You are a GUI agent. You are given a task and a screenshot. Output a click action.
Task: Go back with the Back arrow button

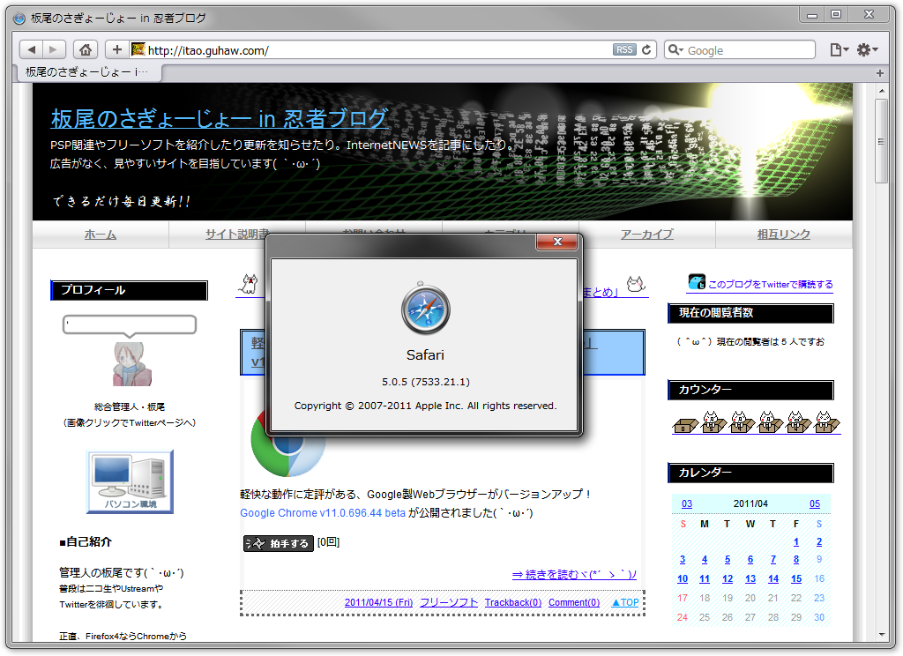click(32, 49)
